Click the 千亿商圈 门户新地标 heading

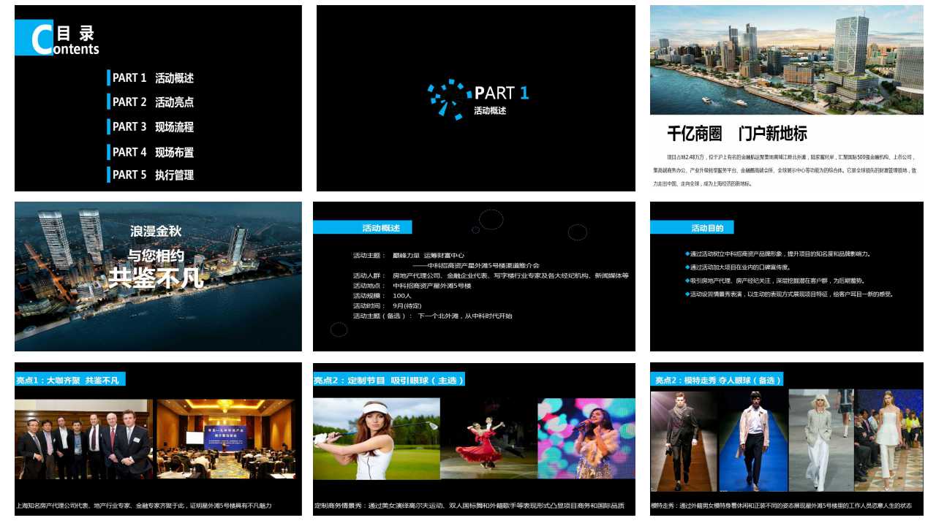736,134
